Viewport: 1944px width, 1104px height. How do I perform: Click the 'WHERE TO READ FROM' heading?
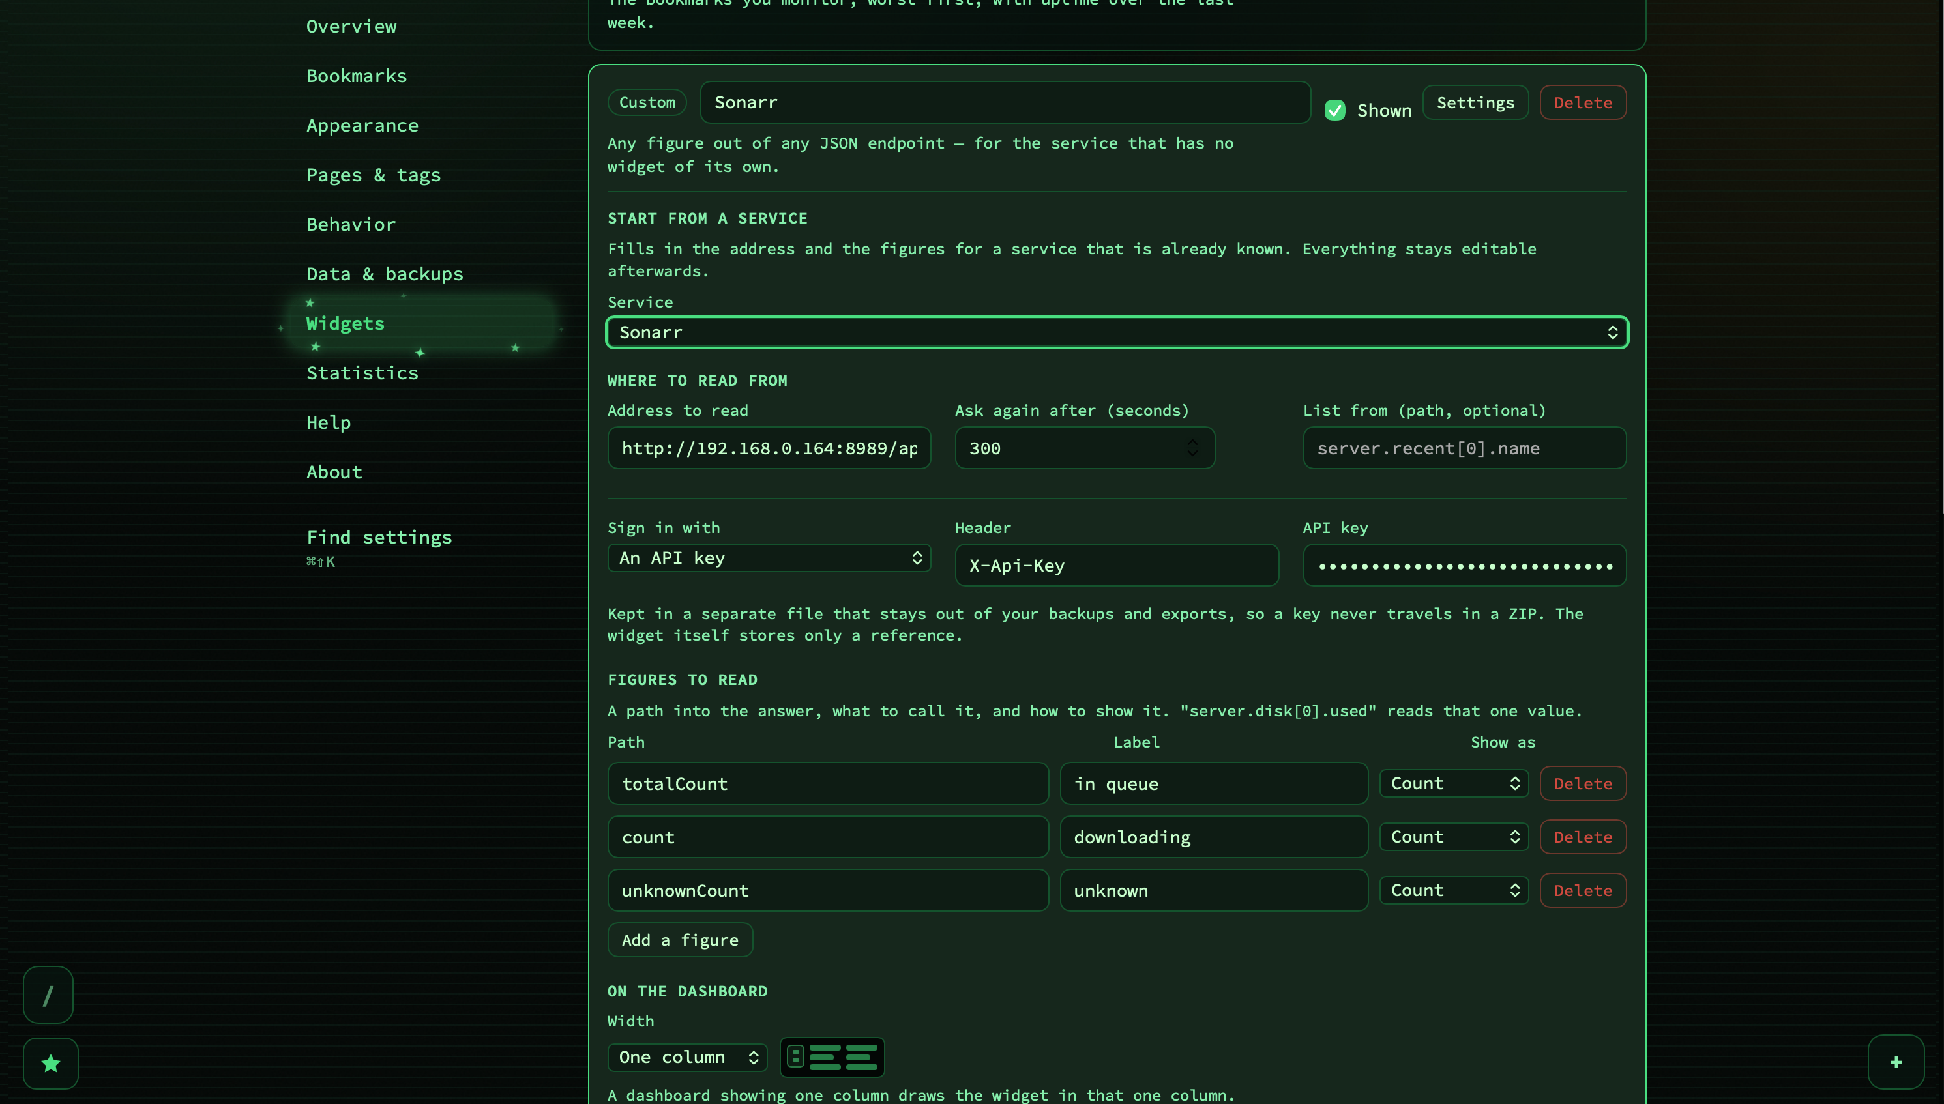click(x=697, y=381)
